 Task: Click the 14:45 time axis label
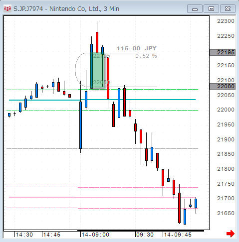click(x=51, y=235)
